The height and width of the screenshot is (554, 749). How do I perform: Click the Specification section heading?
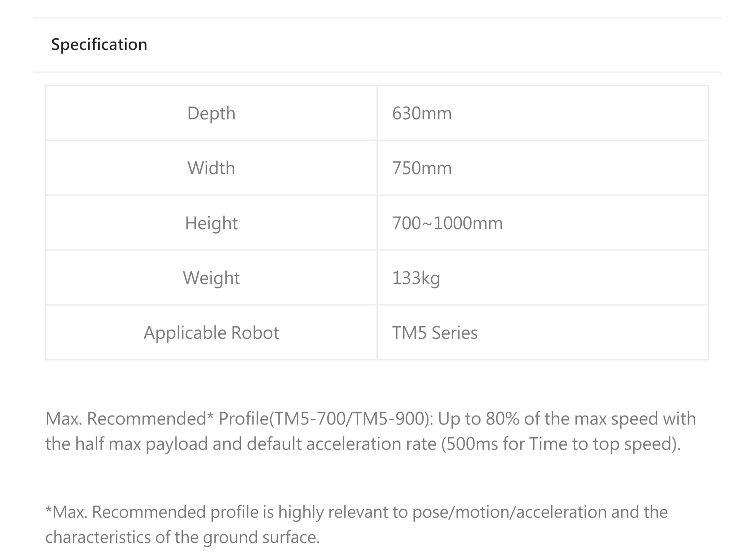(x=99, y=45)
